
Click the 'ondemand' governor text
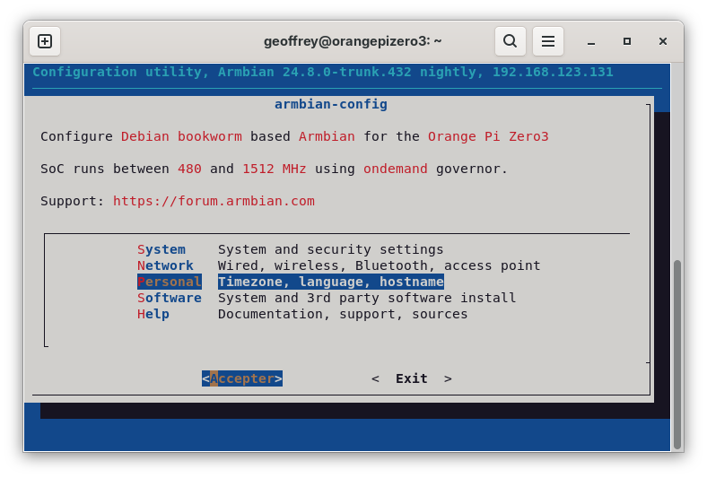(x=396, y=169)
